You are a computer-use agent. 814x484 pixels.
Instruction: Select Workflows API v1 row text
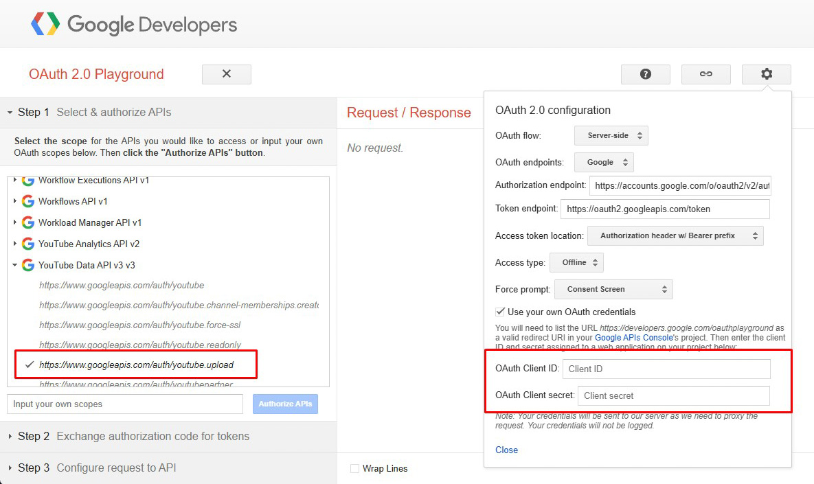click(x=73, y=201)
